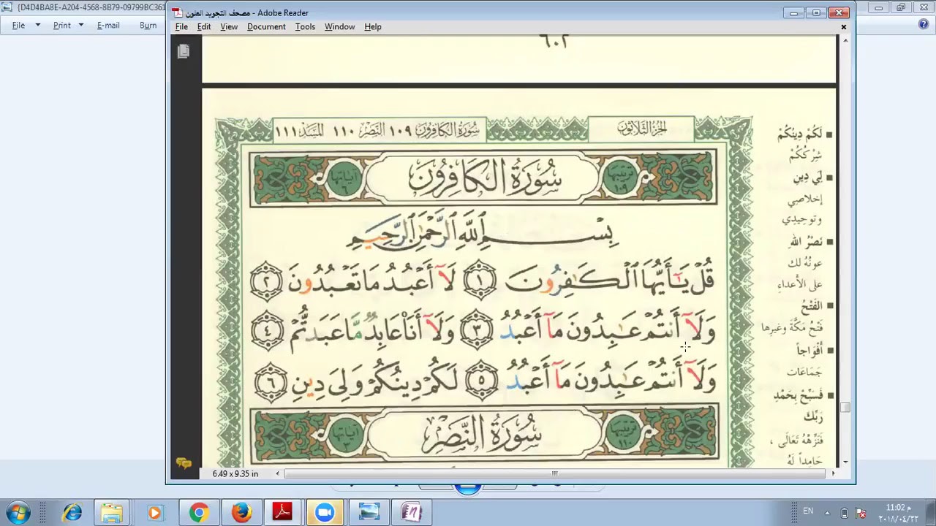
Task: Click the Basmala line below the surah title
Action: 483,231
